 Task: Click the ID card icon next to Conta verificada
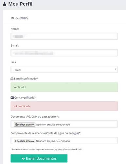[x=12, y=98]
